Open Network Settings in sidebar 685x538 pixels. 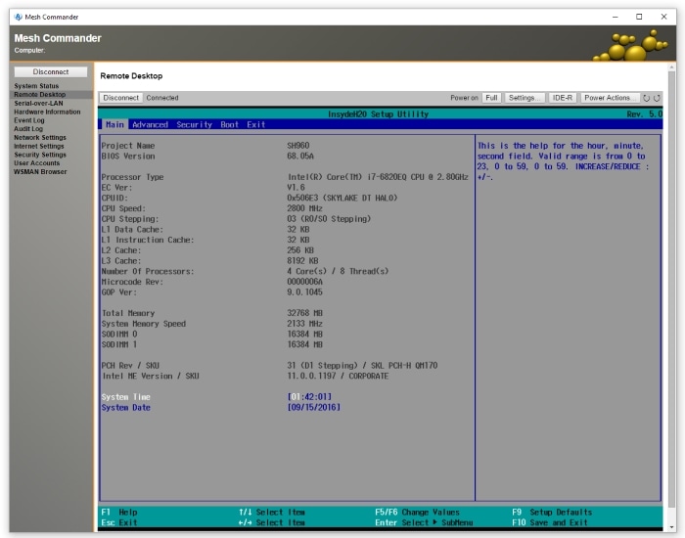click(x=40, y=137)
